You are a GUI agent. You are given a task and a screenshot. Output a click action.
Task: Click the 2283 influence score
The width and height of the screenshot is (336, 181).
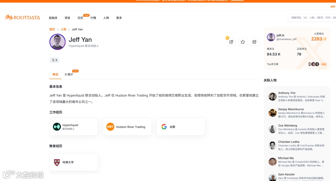pos(316,39)
